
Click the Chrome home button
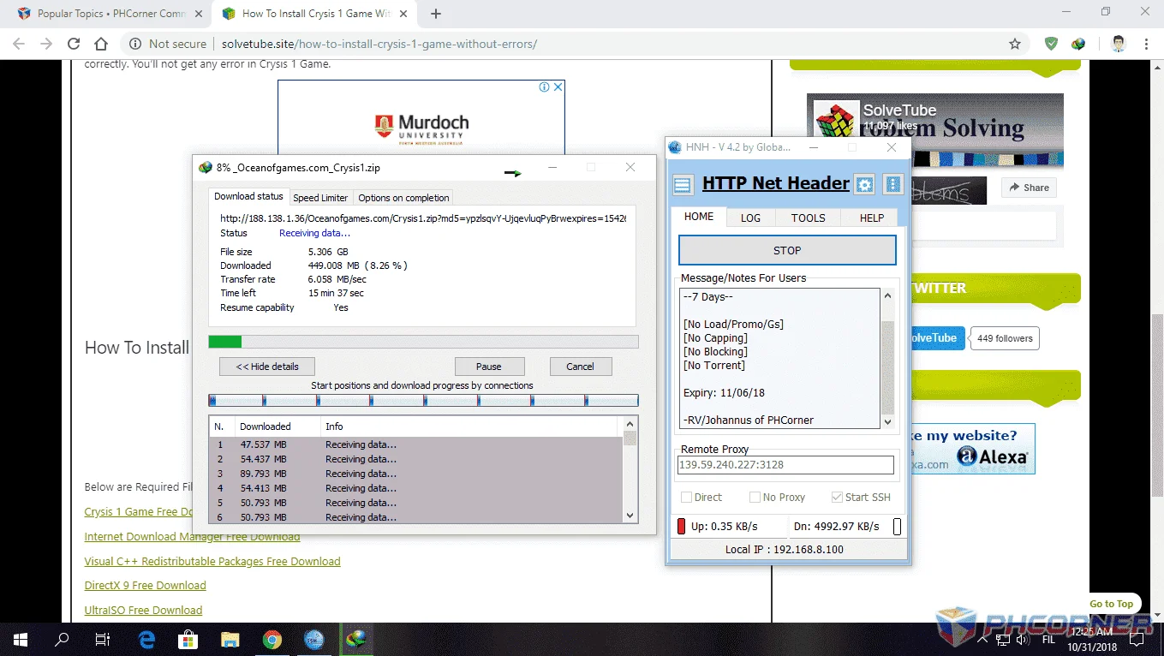[x=101, y=44]
